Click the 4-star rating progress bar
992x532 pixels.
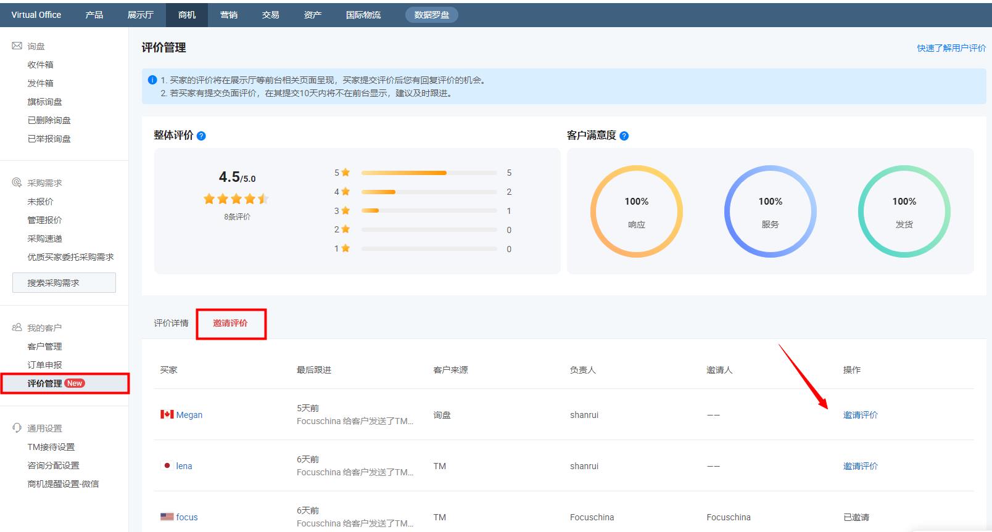point(429,192)
